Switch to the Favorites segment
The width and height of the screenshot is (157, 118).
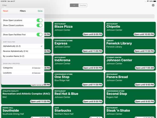[83, 5]
